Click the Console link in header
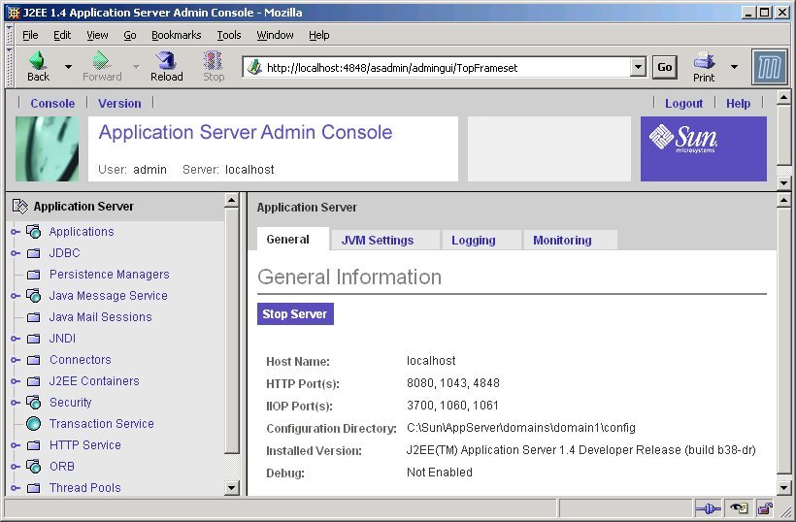 click(x=52, y=104)
